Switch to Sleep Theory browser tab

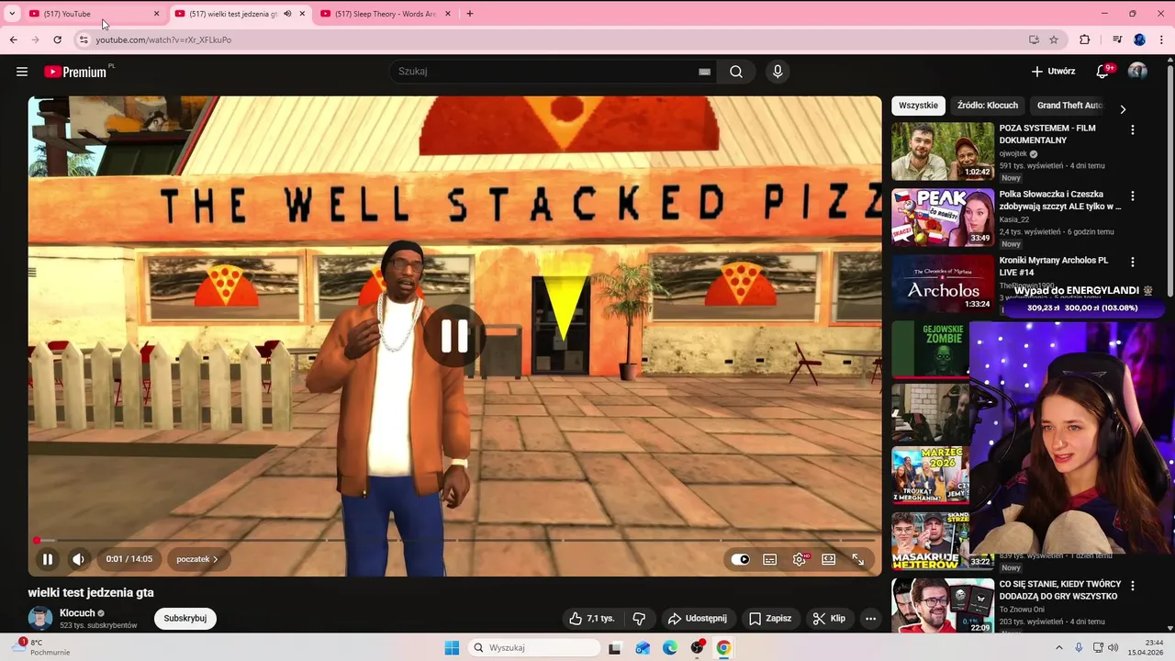pyautogui.click(x=386, y=14)
